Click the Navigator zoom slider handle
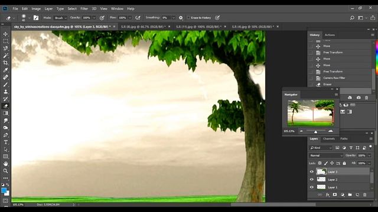This screenshot has height=212, width=378. (315, 132)
